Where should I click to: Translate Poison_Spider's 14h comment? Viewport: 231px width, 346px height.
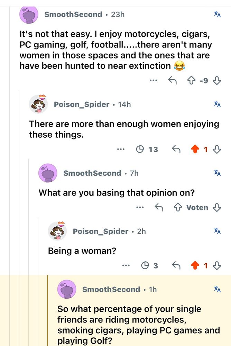click(x=217, y=104)
